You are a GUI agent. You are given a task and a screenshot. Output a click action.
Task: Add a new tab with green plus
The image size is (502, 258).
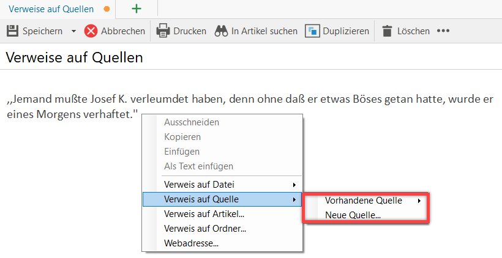coord(137,9)
